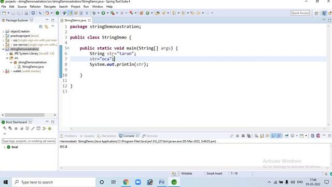Open Zoom from the Windows taskbar
The image size is (332, 187).
click(138, 182)
